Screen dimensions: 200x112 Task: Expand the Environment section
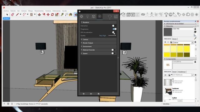(98, 46)
